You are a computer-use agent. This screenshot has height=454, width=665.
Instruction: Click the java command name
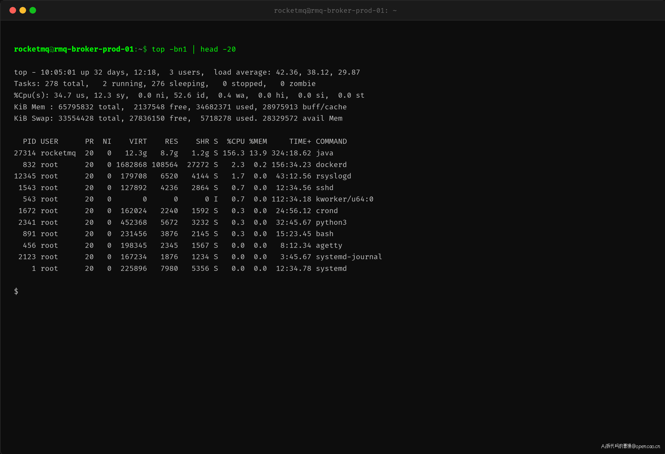[324, 153]
